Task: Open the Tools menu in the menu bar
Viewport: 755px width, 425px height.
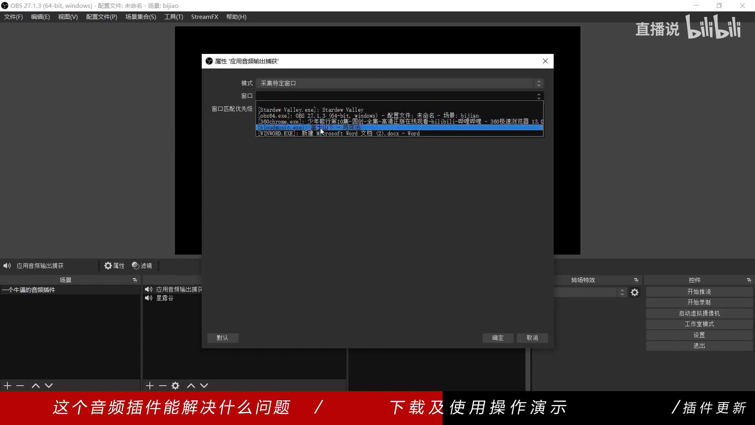Action: pos(173,17)
